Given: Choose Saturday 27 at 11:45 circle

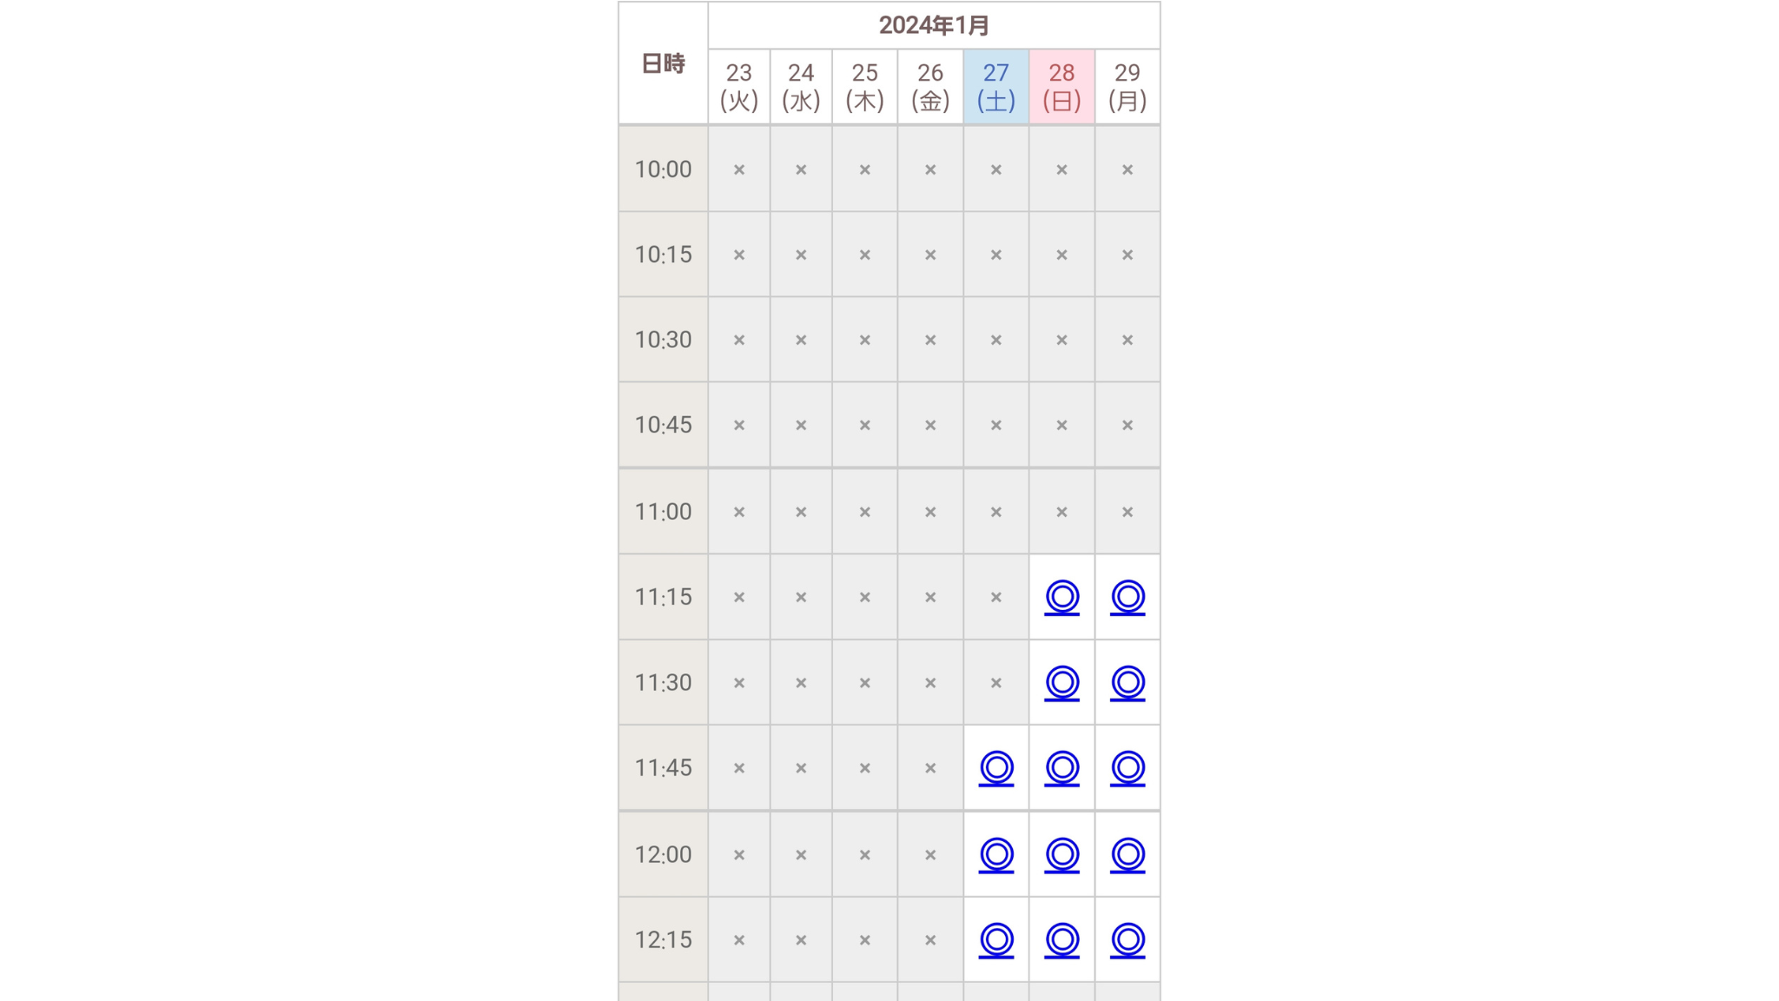Looking at the screenshot, I should 996,767.
